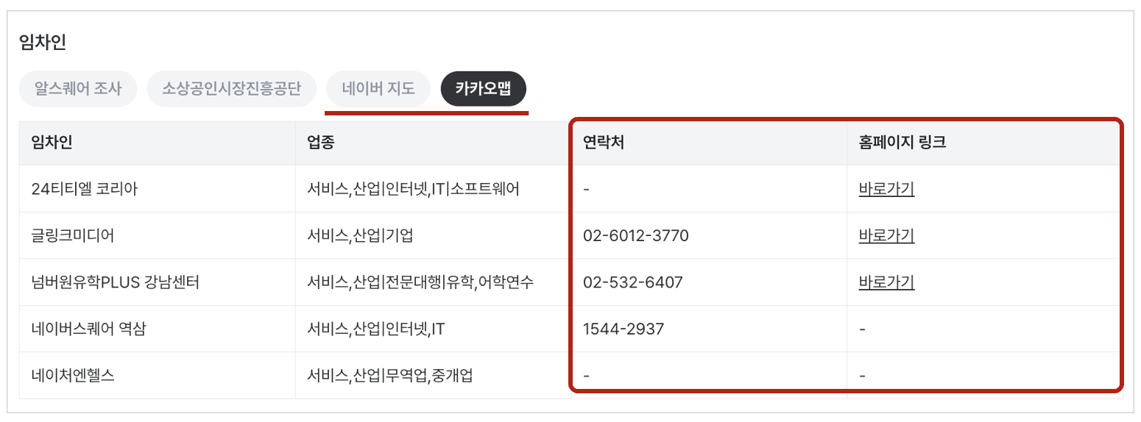The height and width of the screenshot is (422, 1141).
Task: Click the 네이처엔헬스 tenant name
Action: coord(72,376)
